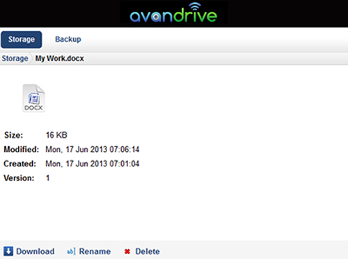
Task: Open the DOCX file thumbnail icon
Action: (x=33, y=98)
